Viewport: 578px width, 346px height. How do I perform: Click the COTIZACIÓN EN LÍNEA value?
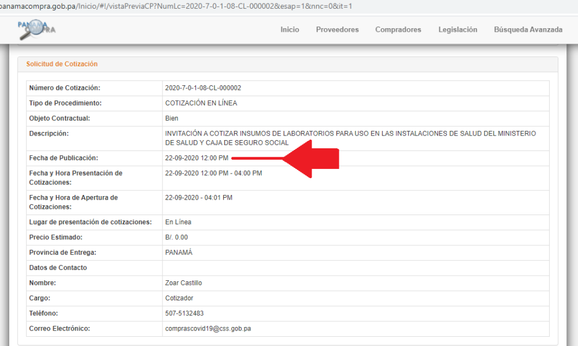[x=201, y=103]
